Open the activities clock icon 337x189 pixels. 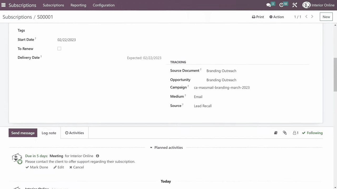tap(281, 5)
